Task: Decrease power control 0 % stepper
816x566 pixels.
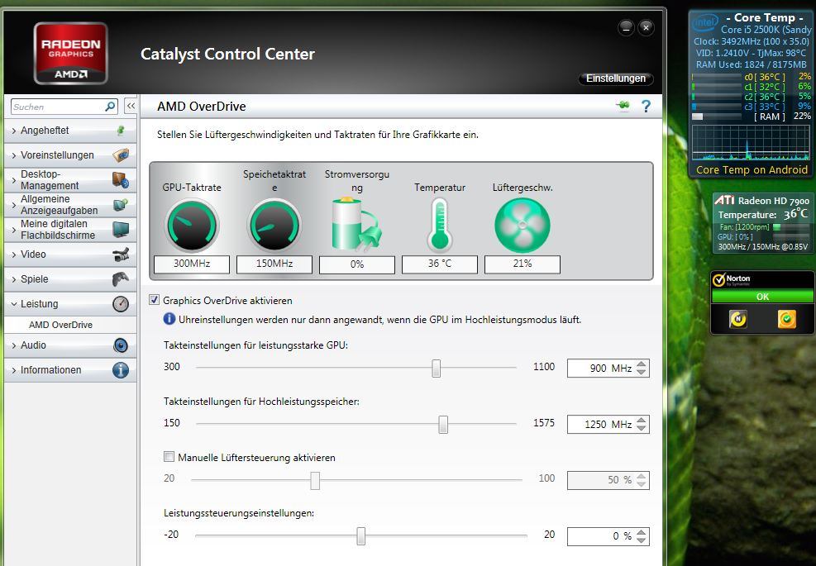Action: [642, 540]
